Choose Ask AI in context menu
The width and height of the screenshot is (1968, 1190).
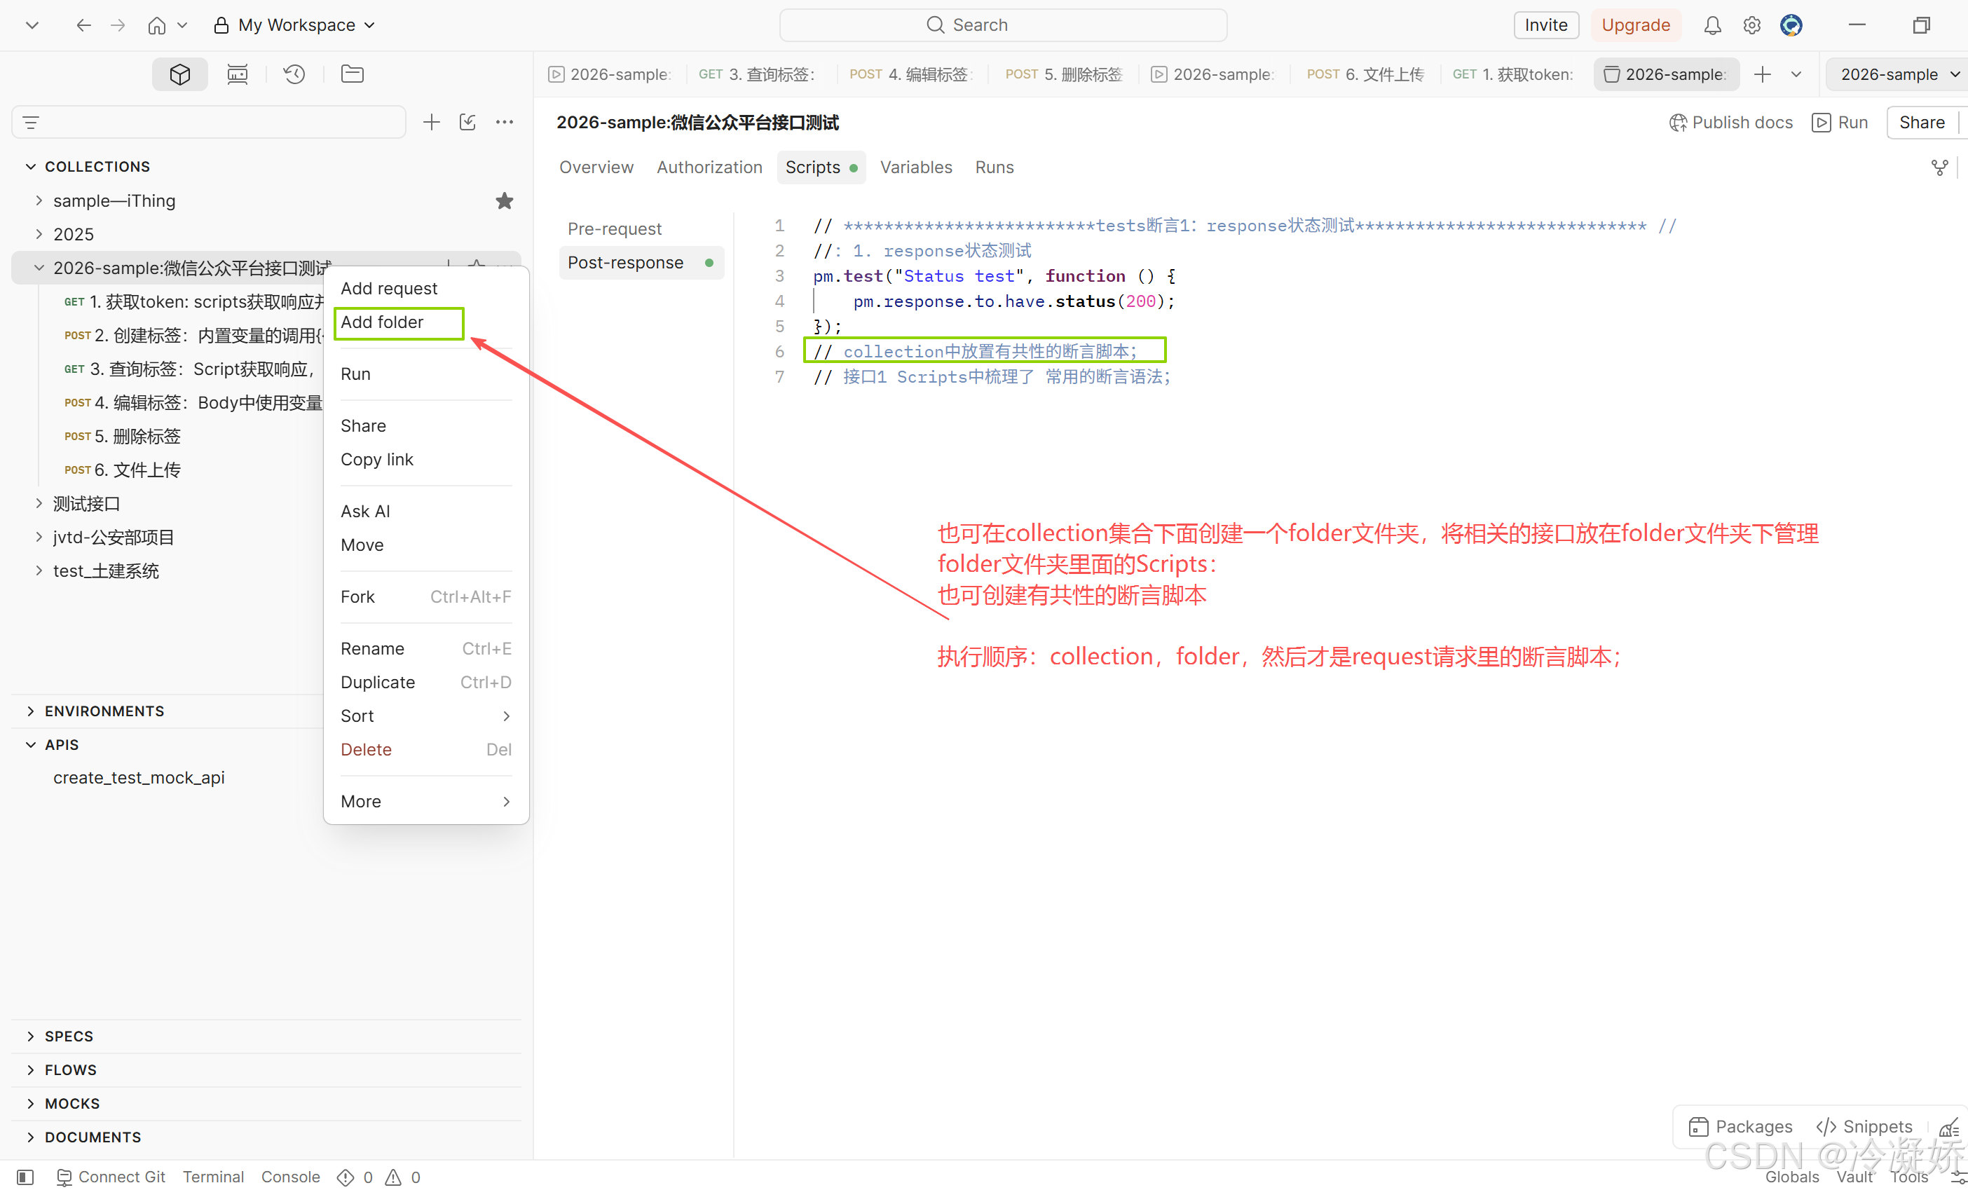425,511
